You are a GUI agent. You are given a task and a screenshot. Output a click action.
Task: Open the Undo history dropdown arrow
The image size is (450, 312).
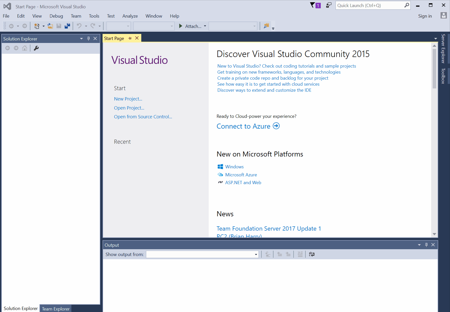[86, 26]
